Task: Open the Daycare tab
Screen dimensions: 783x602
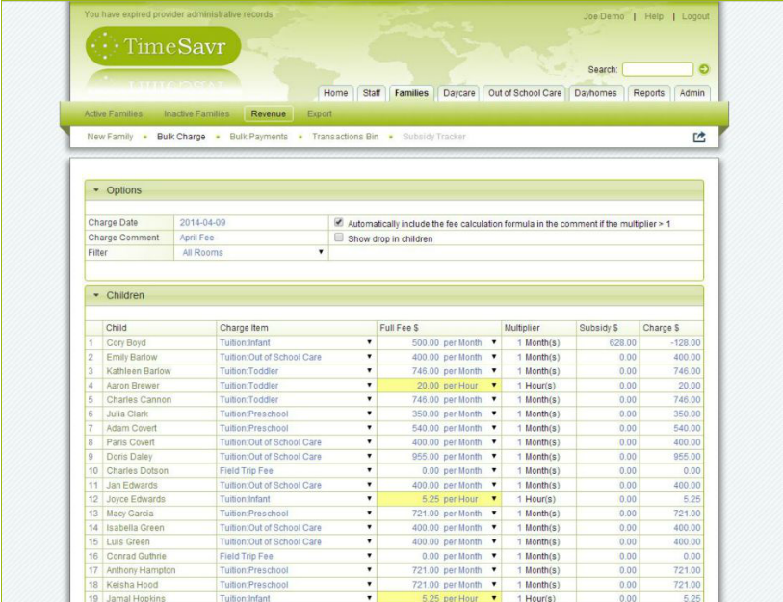Action: pos(458,93)
